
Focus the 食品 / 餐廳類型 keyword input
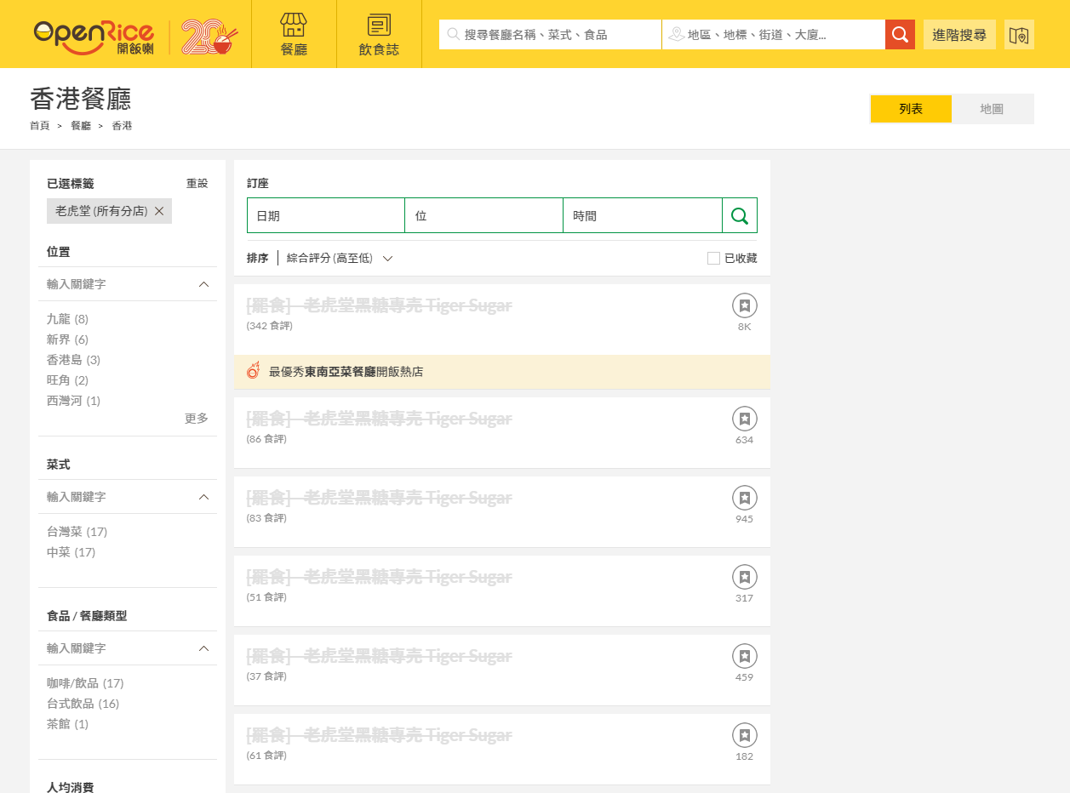[x=119, y=648]
